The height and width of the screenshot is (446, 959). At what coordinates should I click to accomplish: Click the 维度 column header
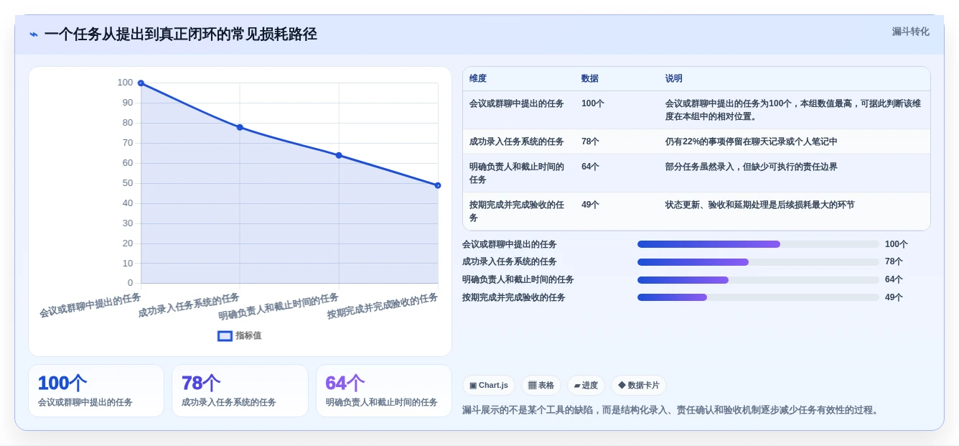pos(478,78)
